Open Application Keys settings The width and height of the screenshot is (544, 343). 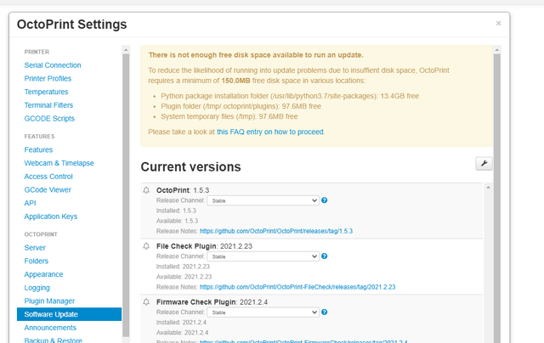[51, 216]
